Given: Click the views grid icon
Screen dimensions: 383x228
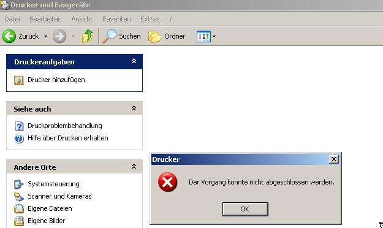Looking at the screenshot, I should (x=203, y=36).
